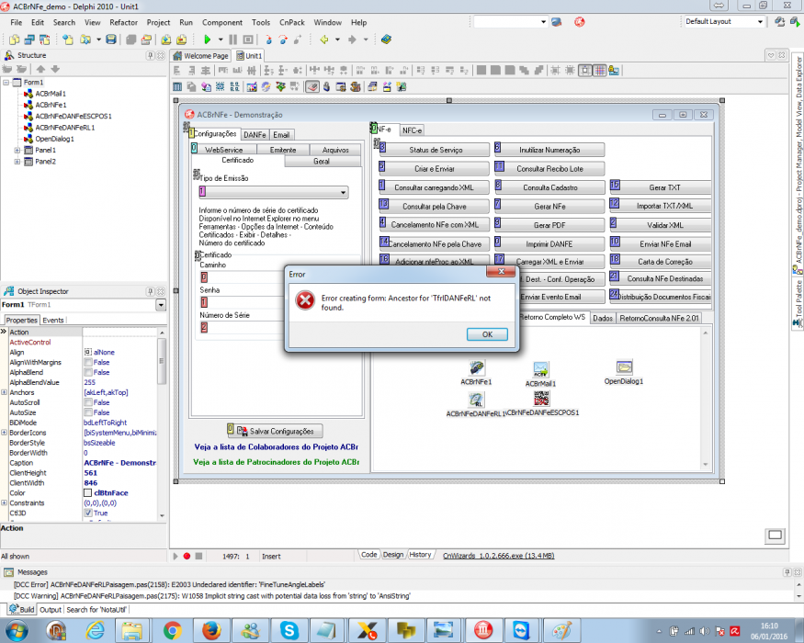804x643 pixels.
Task: Click the clBtnFace color swatch
Action: (87, 492)
